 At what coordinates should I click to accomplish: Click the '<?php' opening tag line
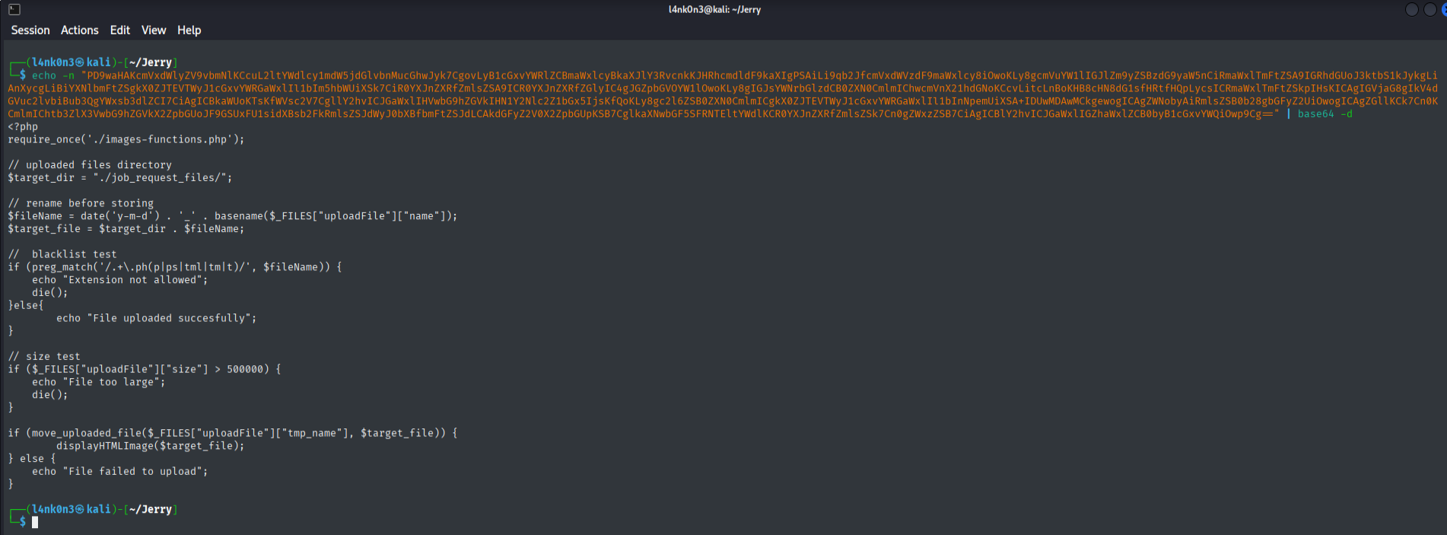(x=23, y=127)
